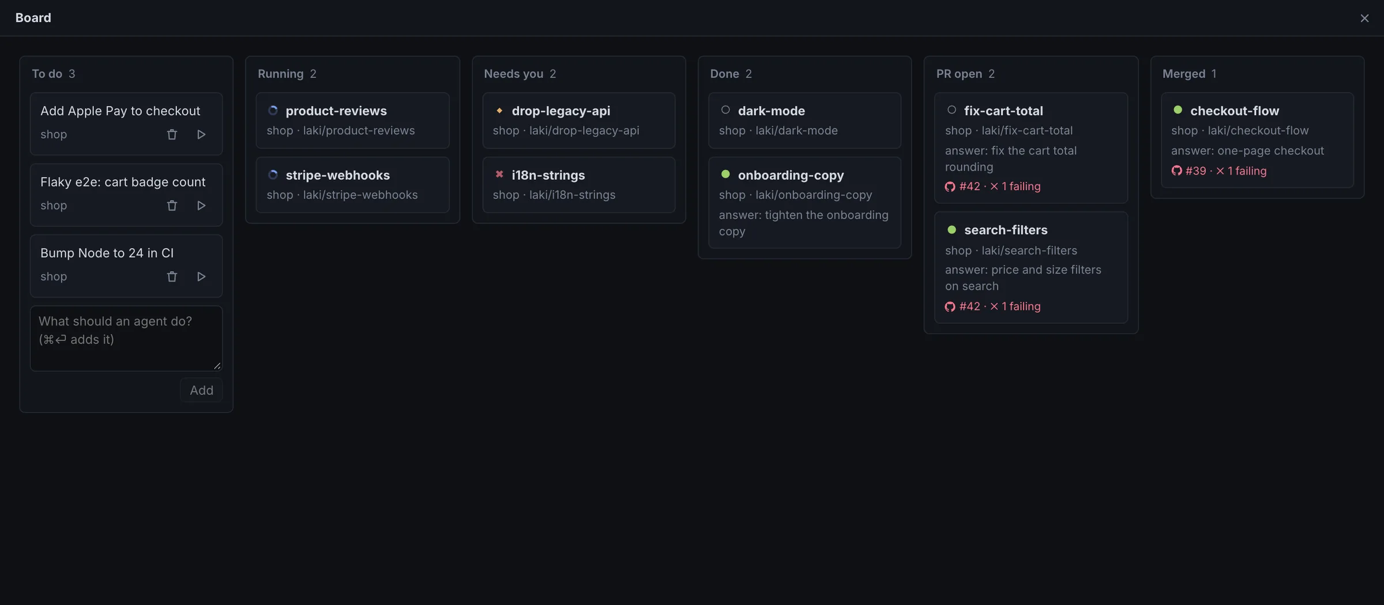This screenshot has height=605, width=1384.
Task: Click the orange diamond icon on drop-legacy-api
Action: pos(499,110)
